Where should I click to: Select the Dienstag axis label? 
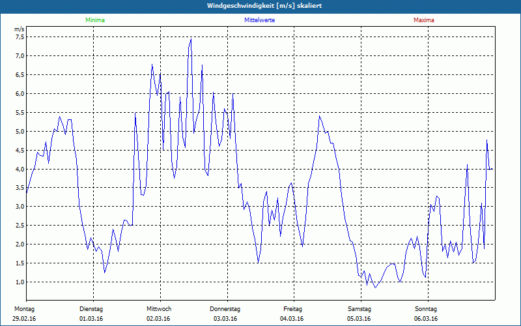(x=91, y=309)
